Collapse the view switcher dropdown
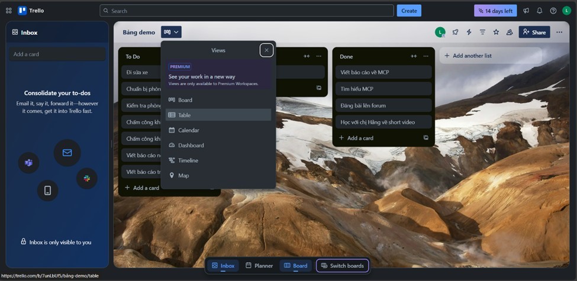The width and height of the screenshot is (577, 281). click(171, 32)
